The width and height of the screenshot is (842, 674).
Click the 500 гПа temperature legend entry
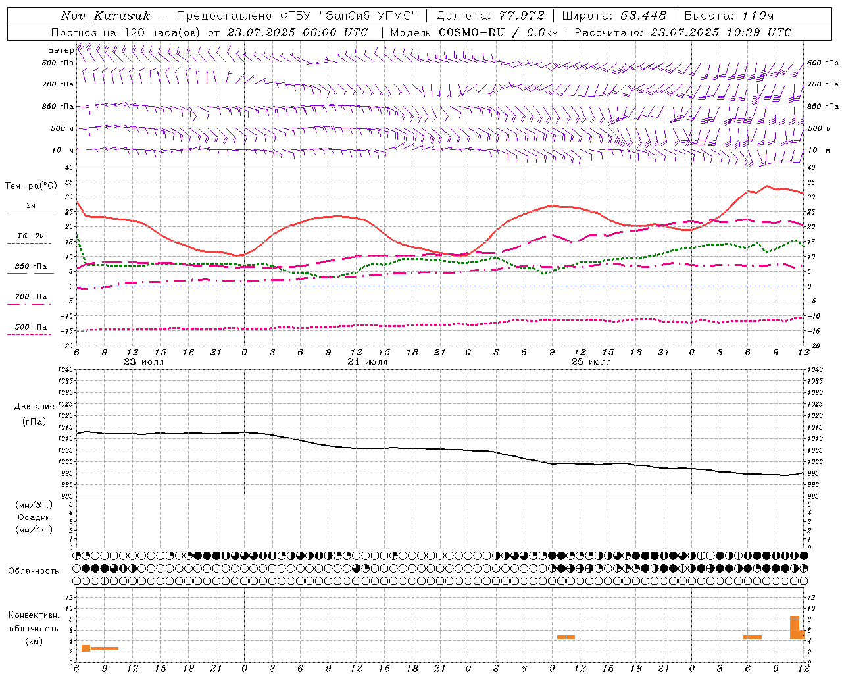[x=30, y=327]
